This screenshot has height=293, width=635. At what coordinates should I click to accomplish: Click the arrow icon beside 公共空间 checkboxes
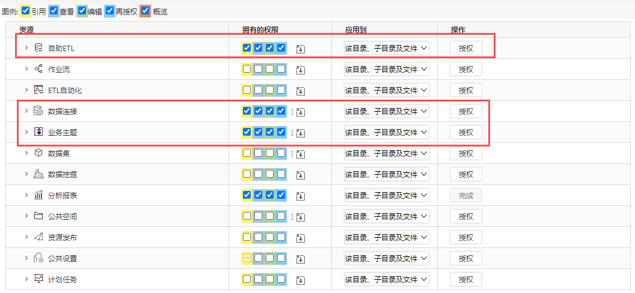click(x=301, y=217)
